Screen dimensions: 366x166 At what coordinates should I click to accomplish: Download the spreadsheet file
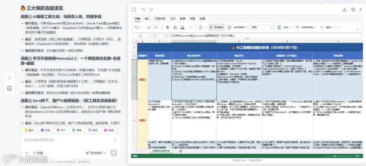(344, 10)
